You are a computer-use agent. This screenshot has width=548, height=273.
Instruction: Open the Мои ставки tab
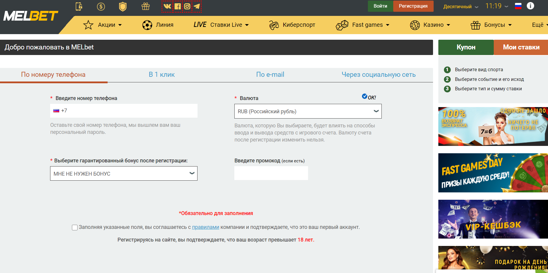pos(521,47)
